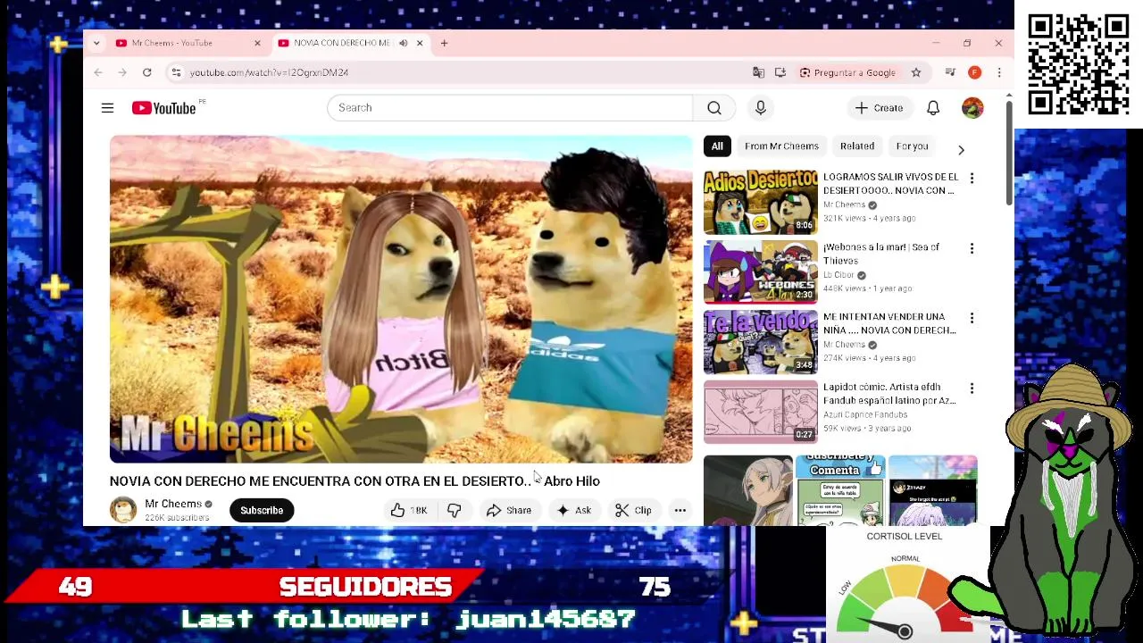1143x643 pixels.
Task: Open the Shorts thumbnail with silver-haired girl
Action: (747, 490)
